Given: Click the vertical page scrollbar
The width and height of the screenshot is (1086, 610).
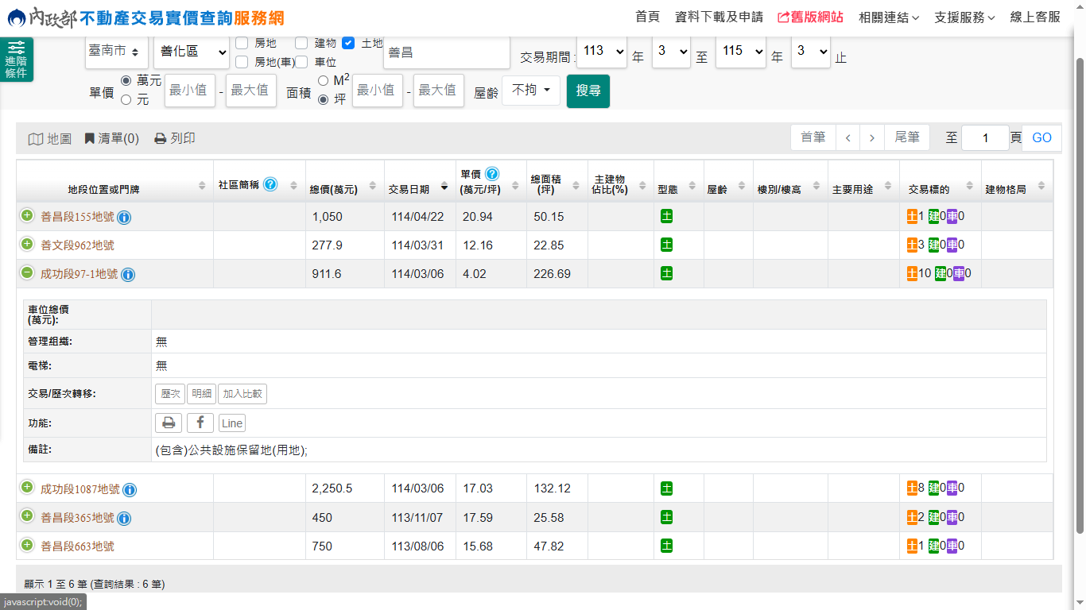Looking at the screenshot, I should point(1079,294).
